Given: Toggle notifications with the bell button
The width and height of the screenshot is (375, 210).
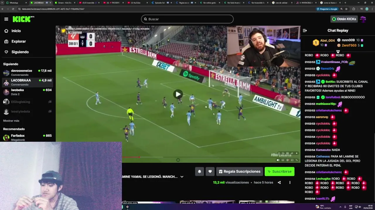Looking at the screenshot, I should point(200,171).
